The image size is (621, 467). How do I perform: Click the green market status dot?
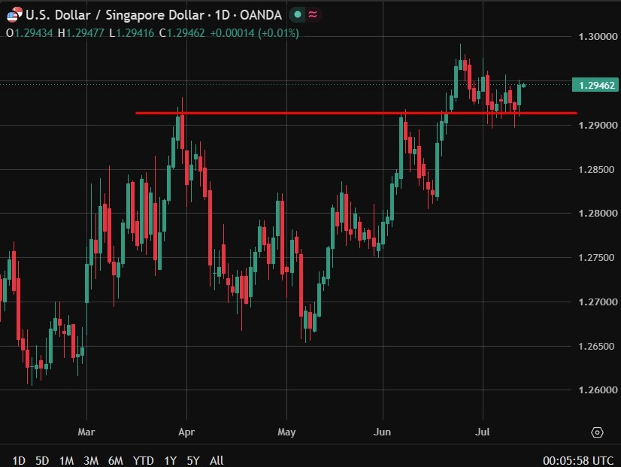[298, 14]
